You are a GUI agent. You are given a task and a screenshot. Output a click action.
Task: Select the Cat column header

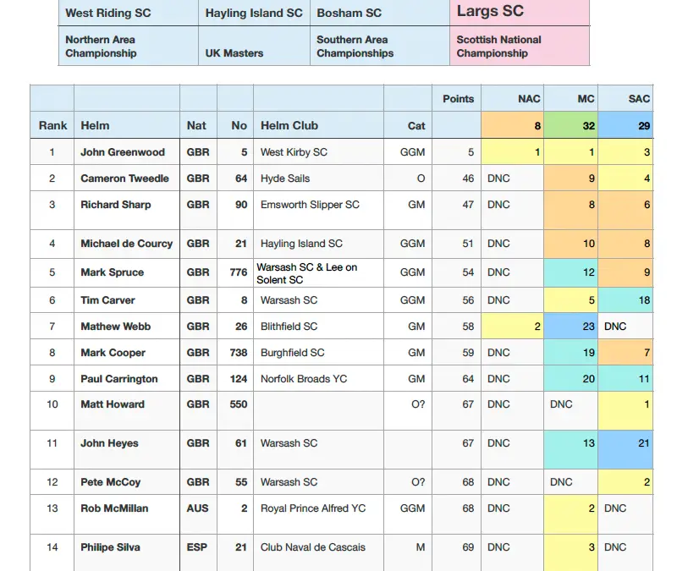(x=408, y=125)
